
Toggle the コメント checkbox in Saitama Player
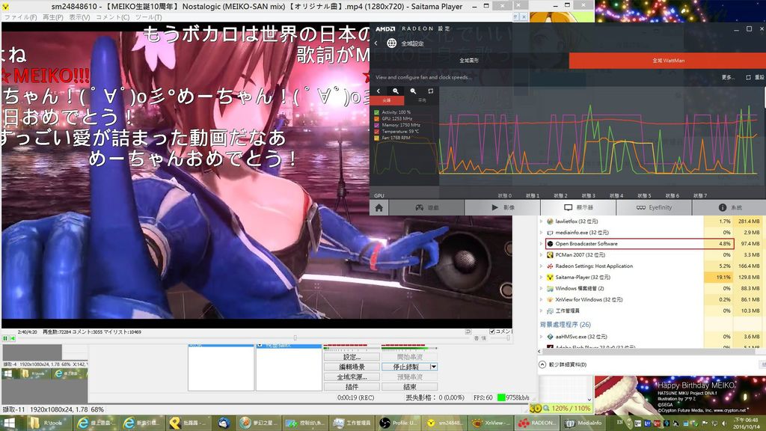coord(492,331)
